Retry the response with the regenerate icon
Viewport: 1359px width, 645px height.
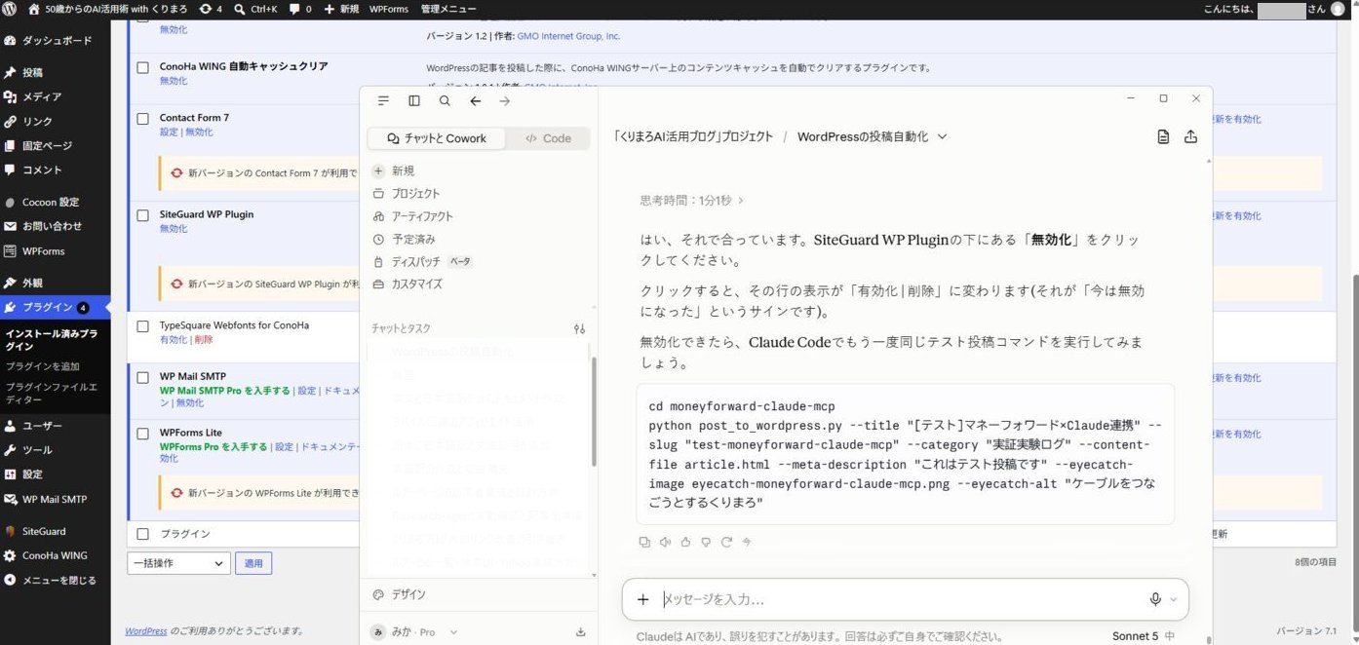click(x=726, y=542)
